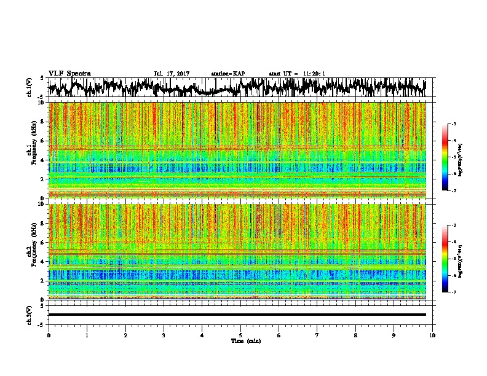Click the ch.3 flat black voltage trace

237,315
